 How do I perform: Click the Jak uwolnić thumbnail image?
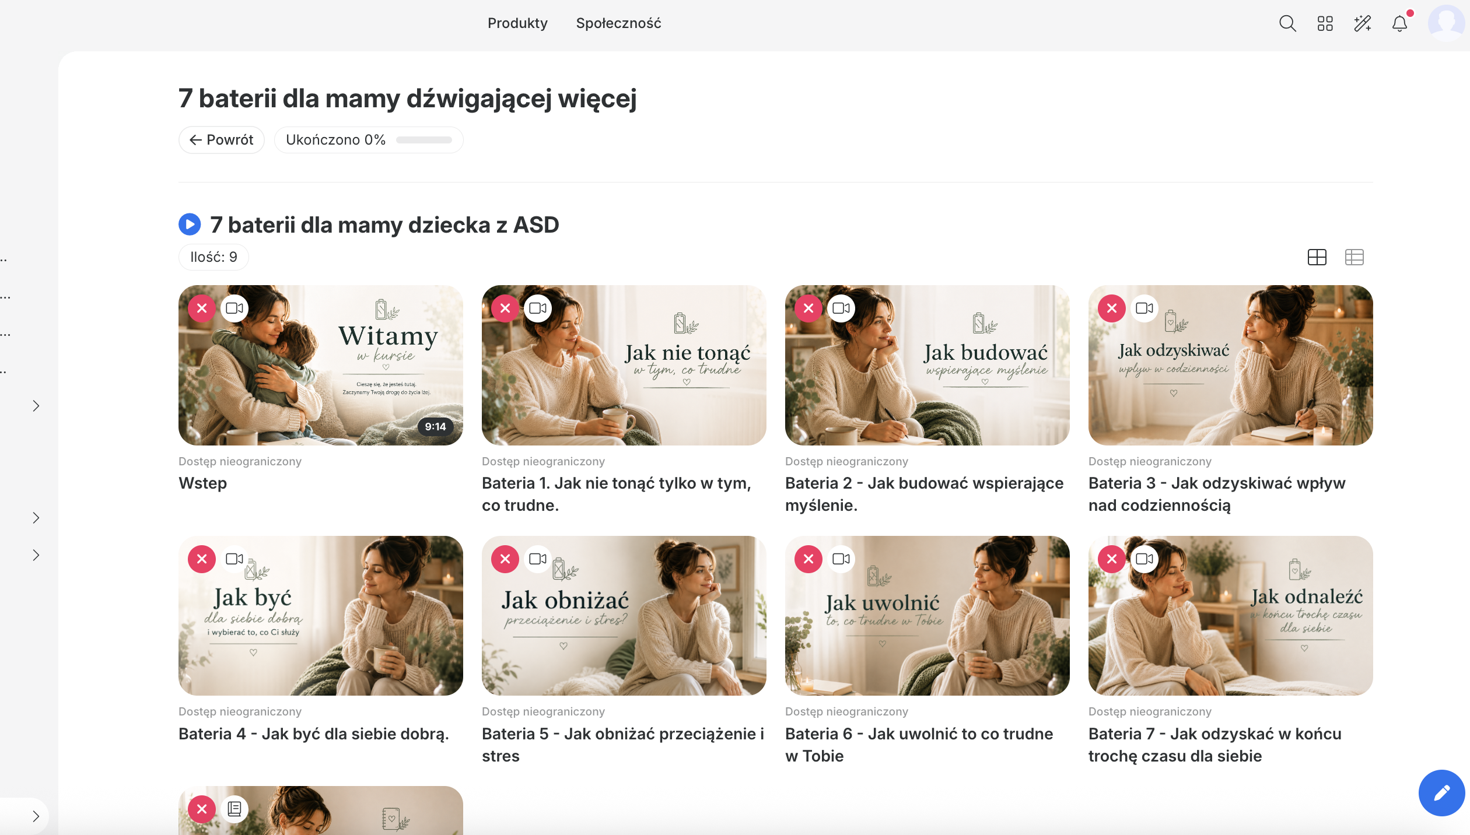click(x=928, y=616)
